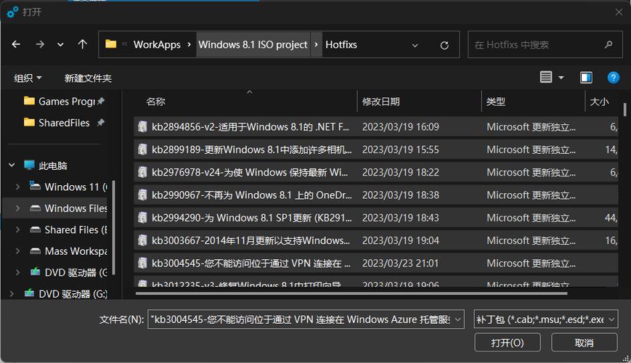Expand chevron after WorkApps breadcrumb
This screenshot has width=631, height=363.
(x=189, y=45)
